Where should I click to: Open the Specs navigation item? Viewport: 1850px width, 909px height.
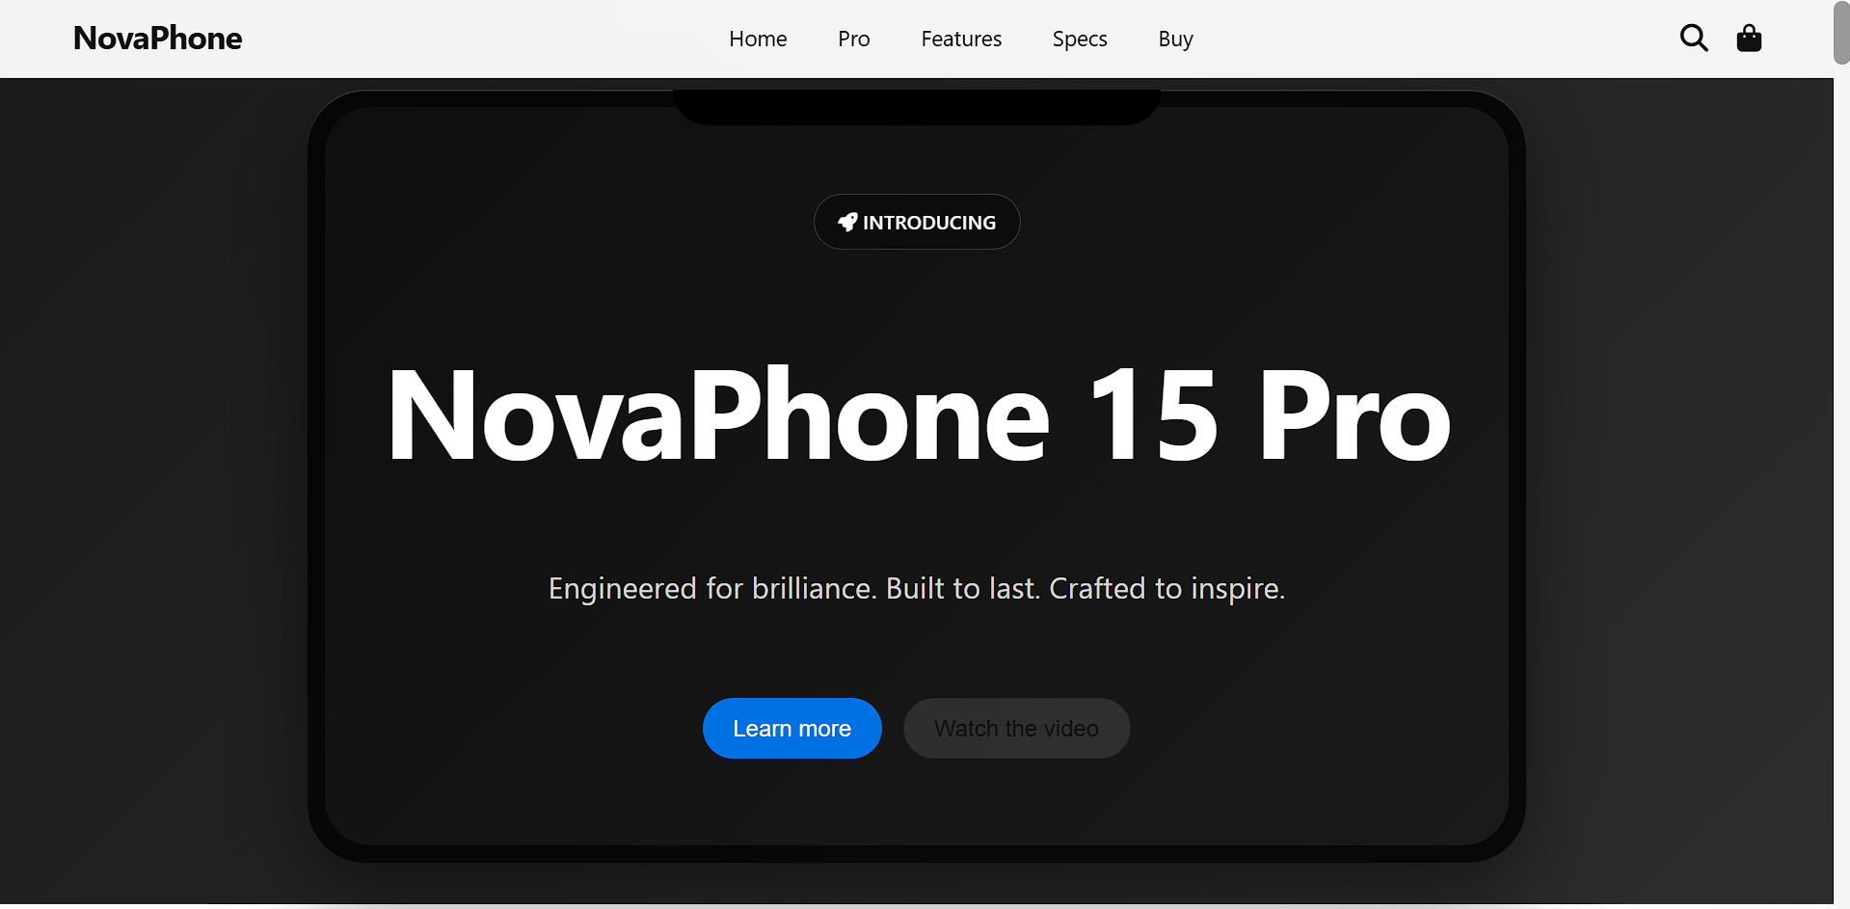(x=1080, y=39)
